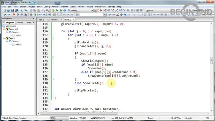Collapse code fold at line 118
The height and width of the screenshot is (121, 215).
53,39
